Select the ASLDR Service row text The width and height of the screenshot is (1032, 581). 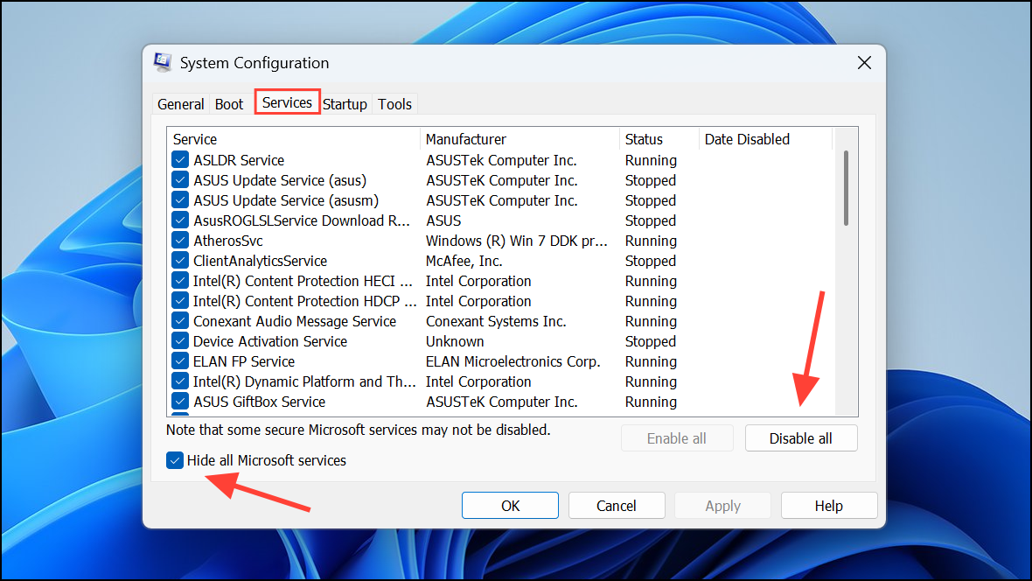pos(239,160)
